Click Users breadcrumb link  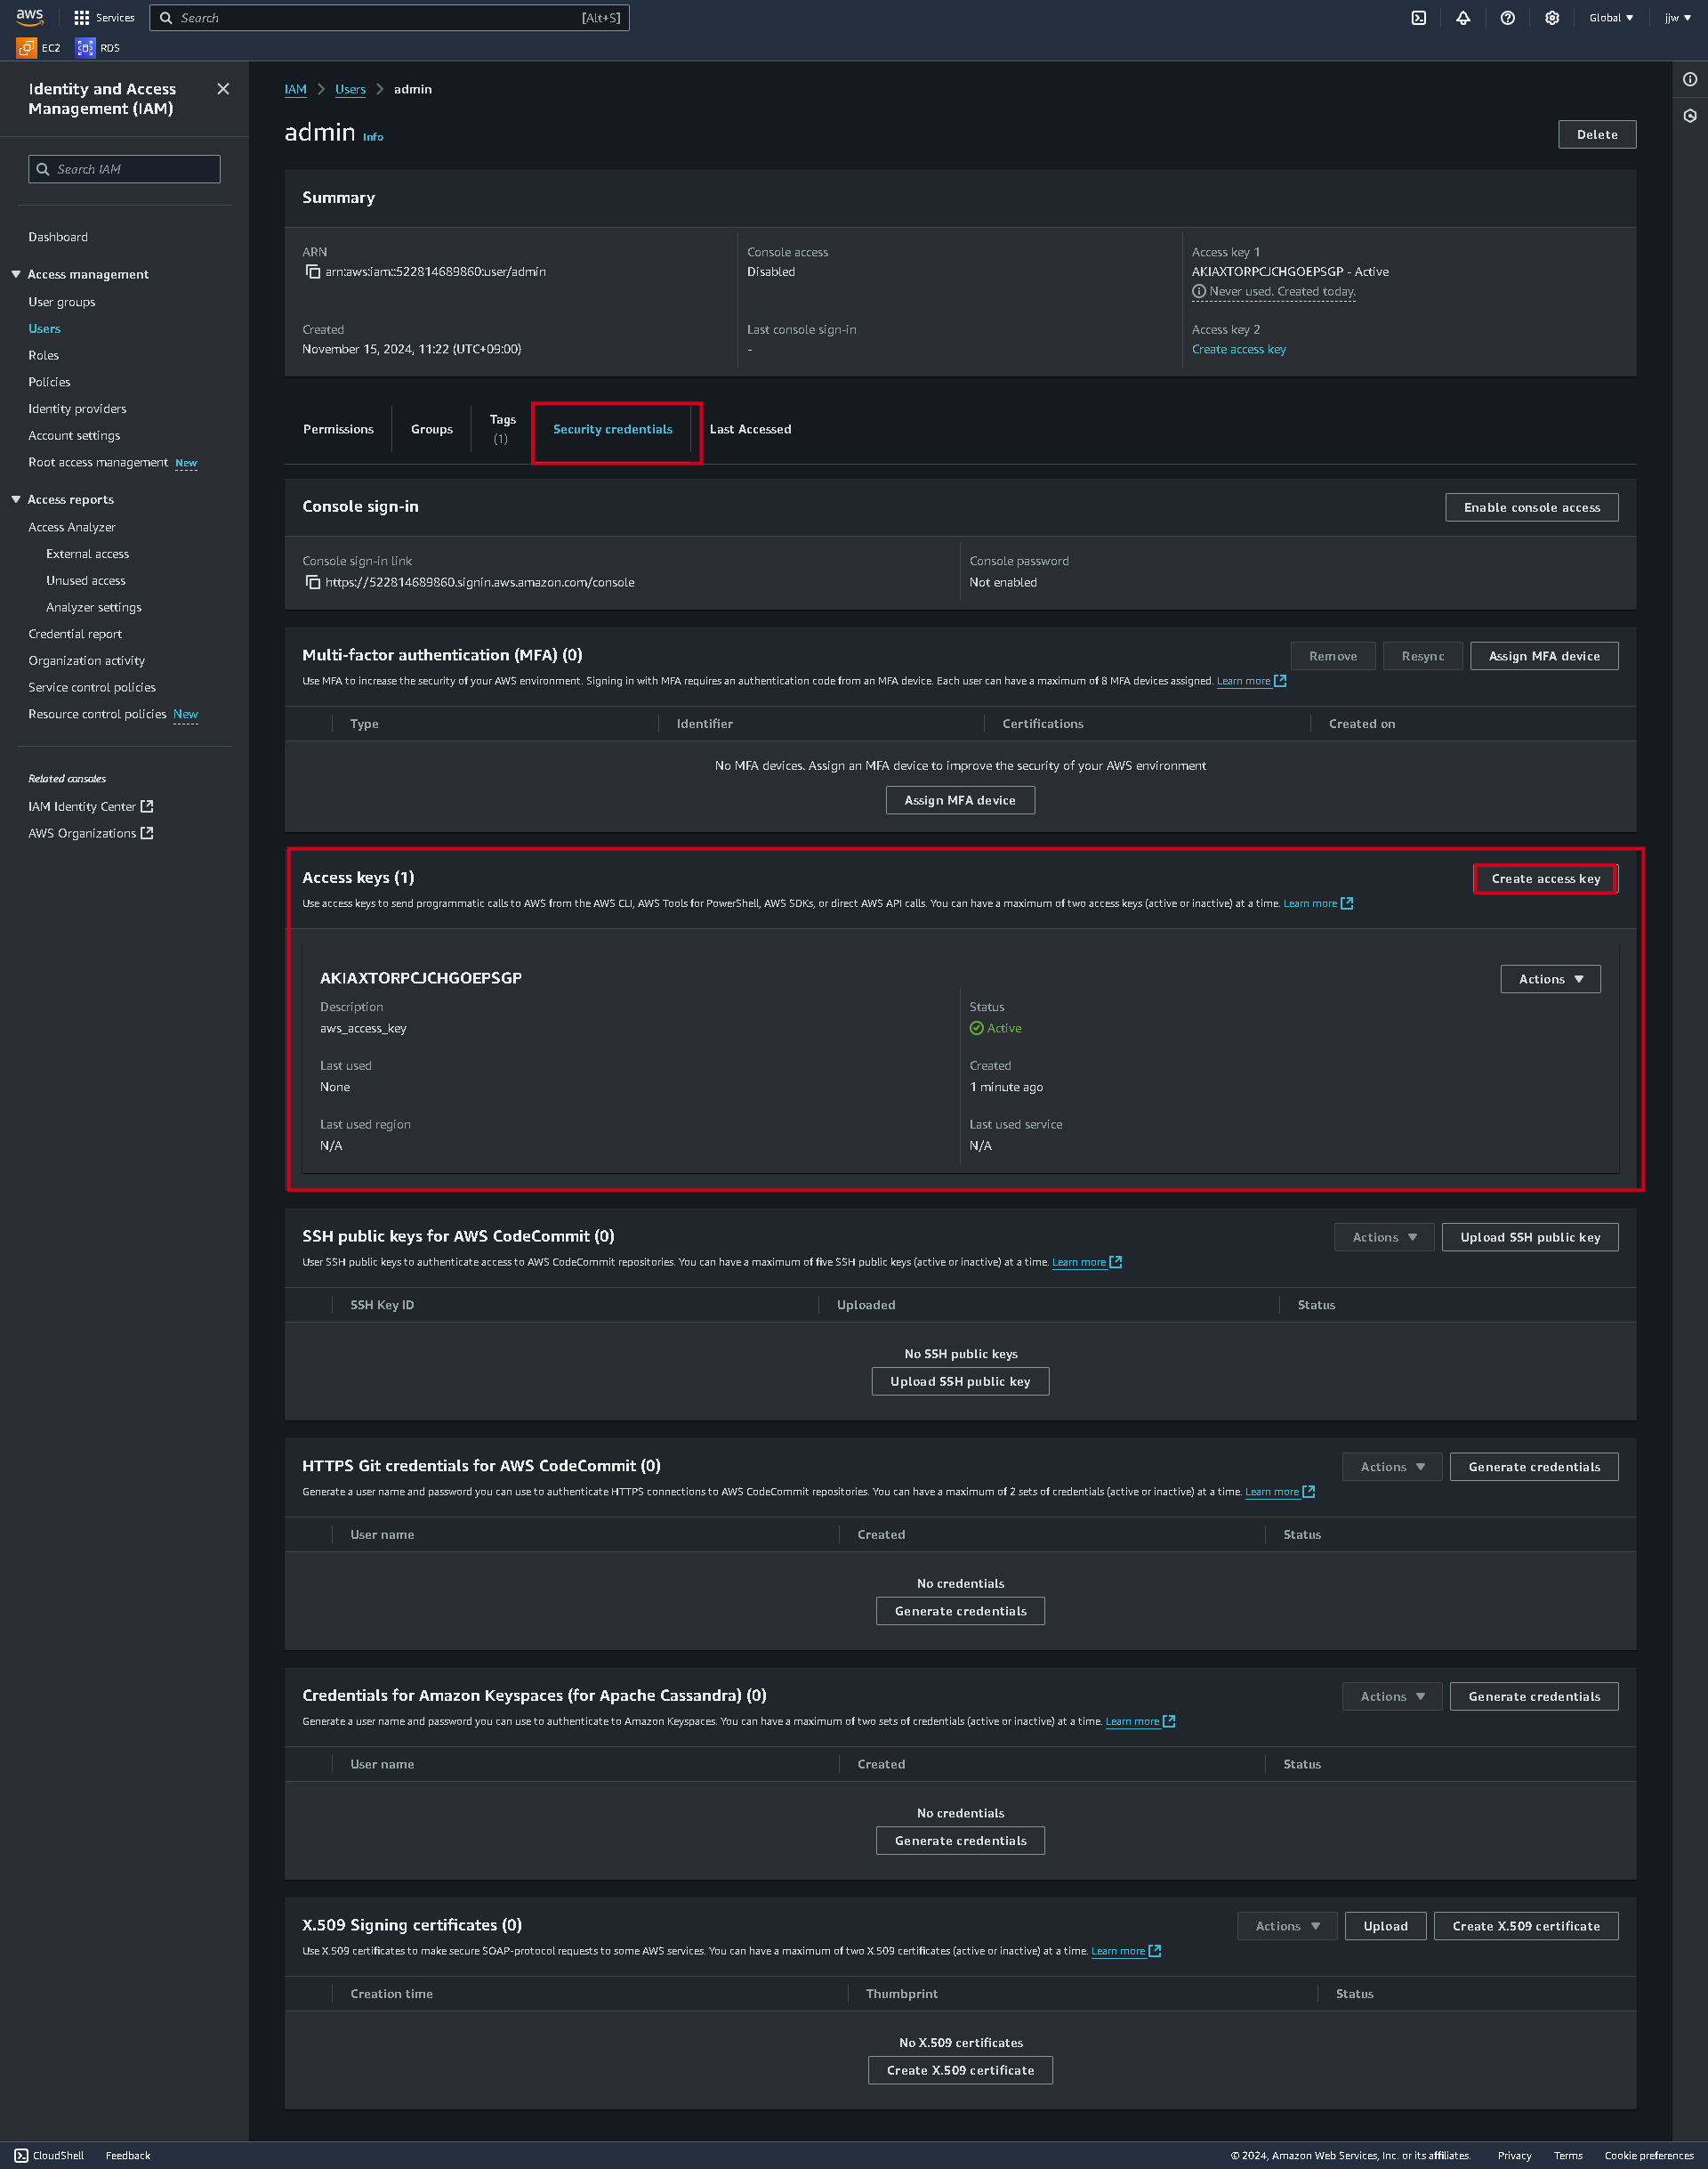(x=350, y=89)
